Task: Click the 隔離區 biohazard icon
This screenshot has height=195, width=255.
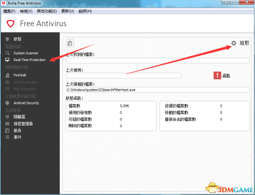Action: 7,117
